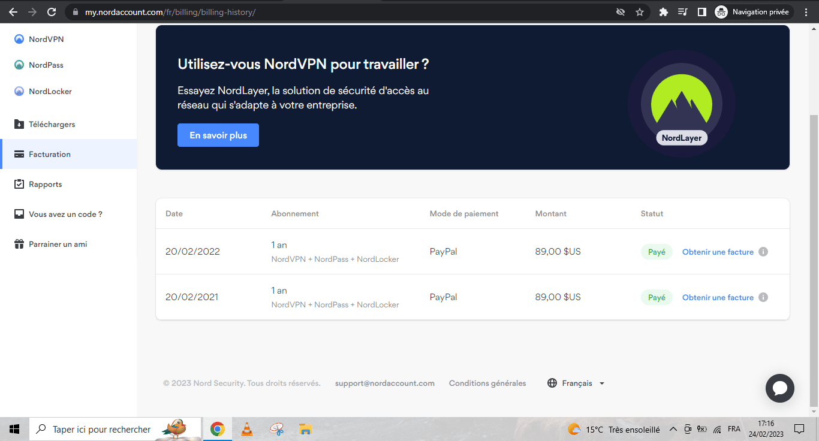
Task: Click the Statut column header
Action: click(652, 214)
